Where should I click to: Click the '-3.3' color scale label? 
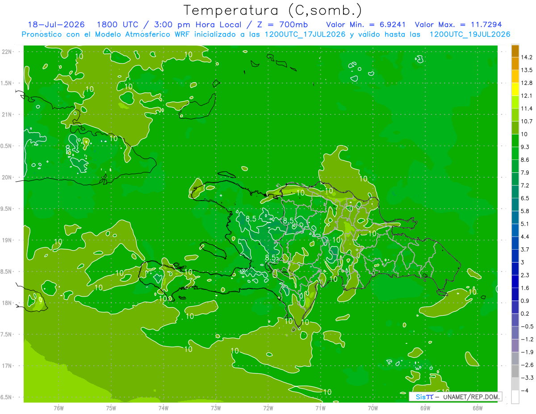527,378
